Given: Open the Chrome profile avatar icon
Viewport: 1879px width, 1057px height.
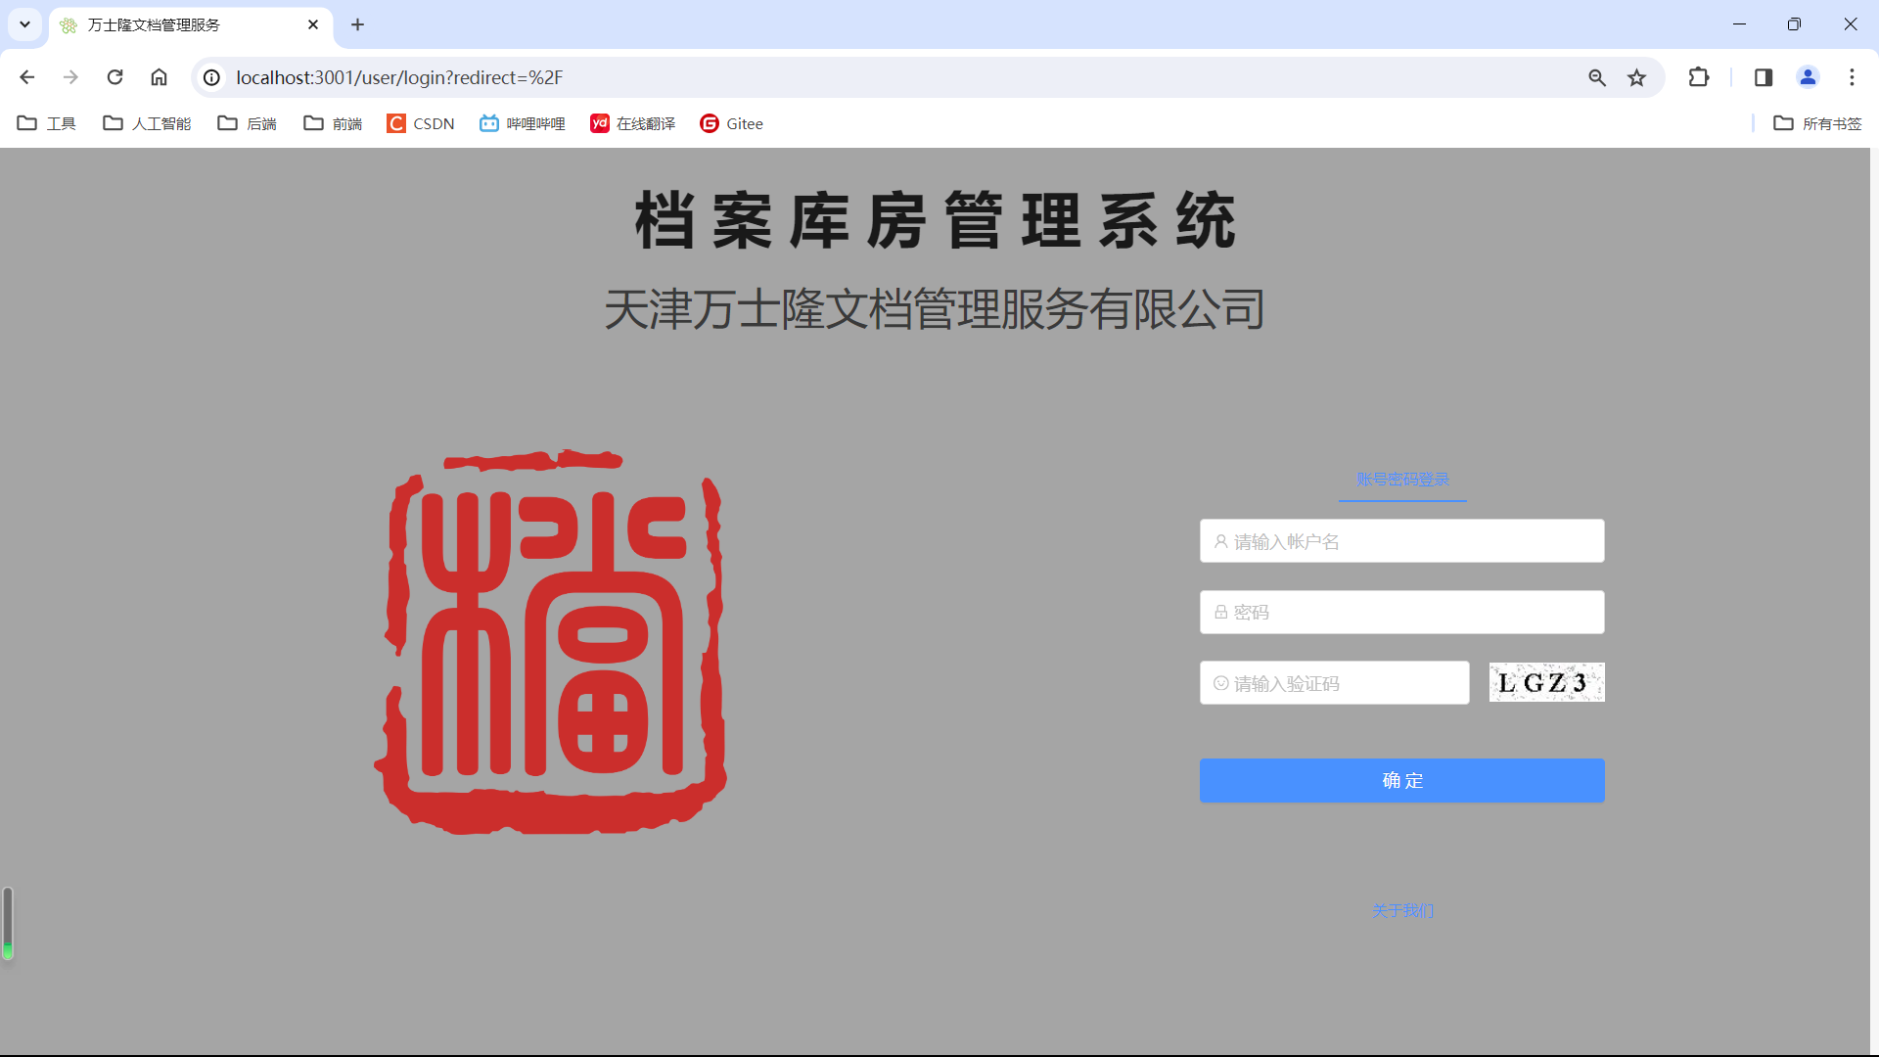Looking at the screenshot, I should 1808,77.
